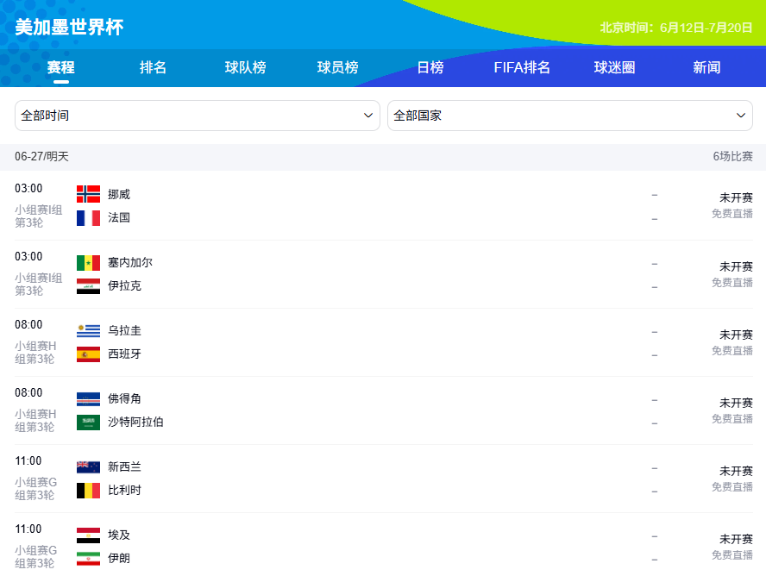Click 免费直播 for the 埃及 vs 伊朗 match

click(x=731, y=555)
